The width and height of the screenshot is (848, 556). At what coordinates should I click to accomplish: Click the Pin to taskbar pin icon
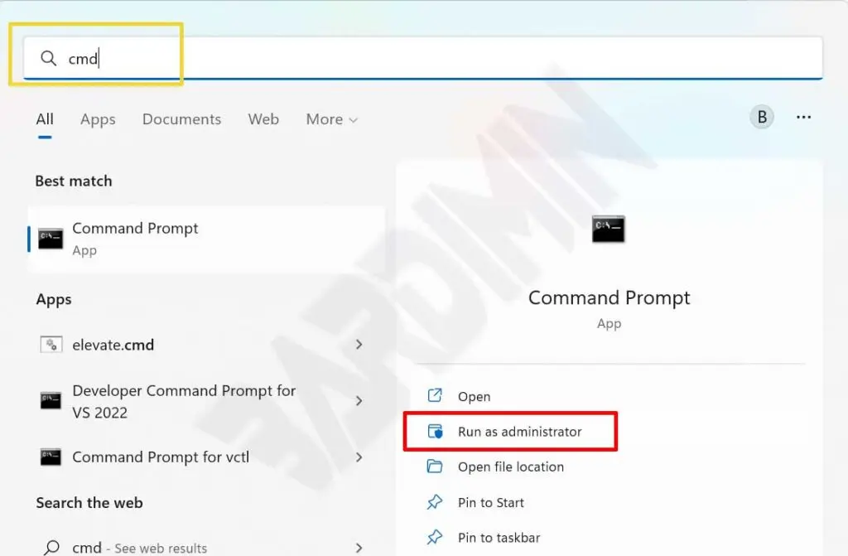coord(434,537)
